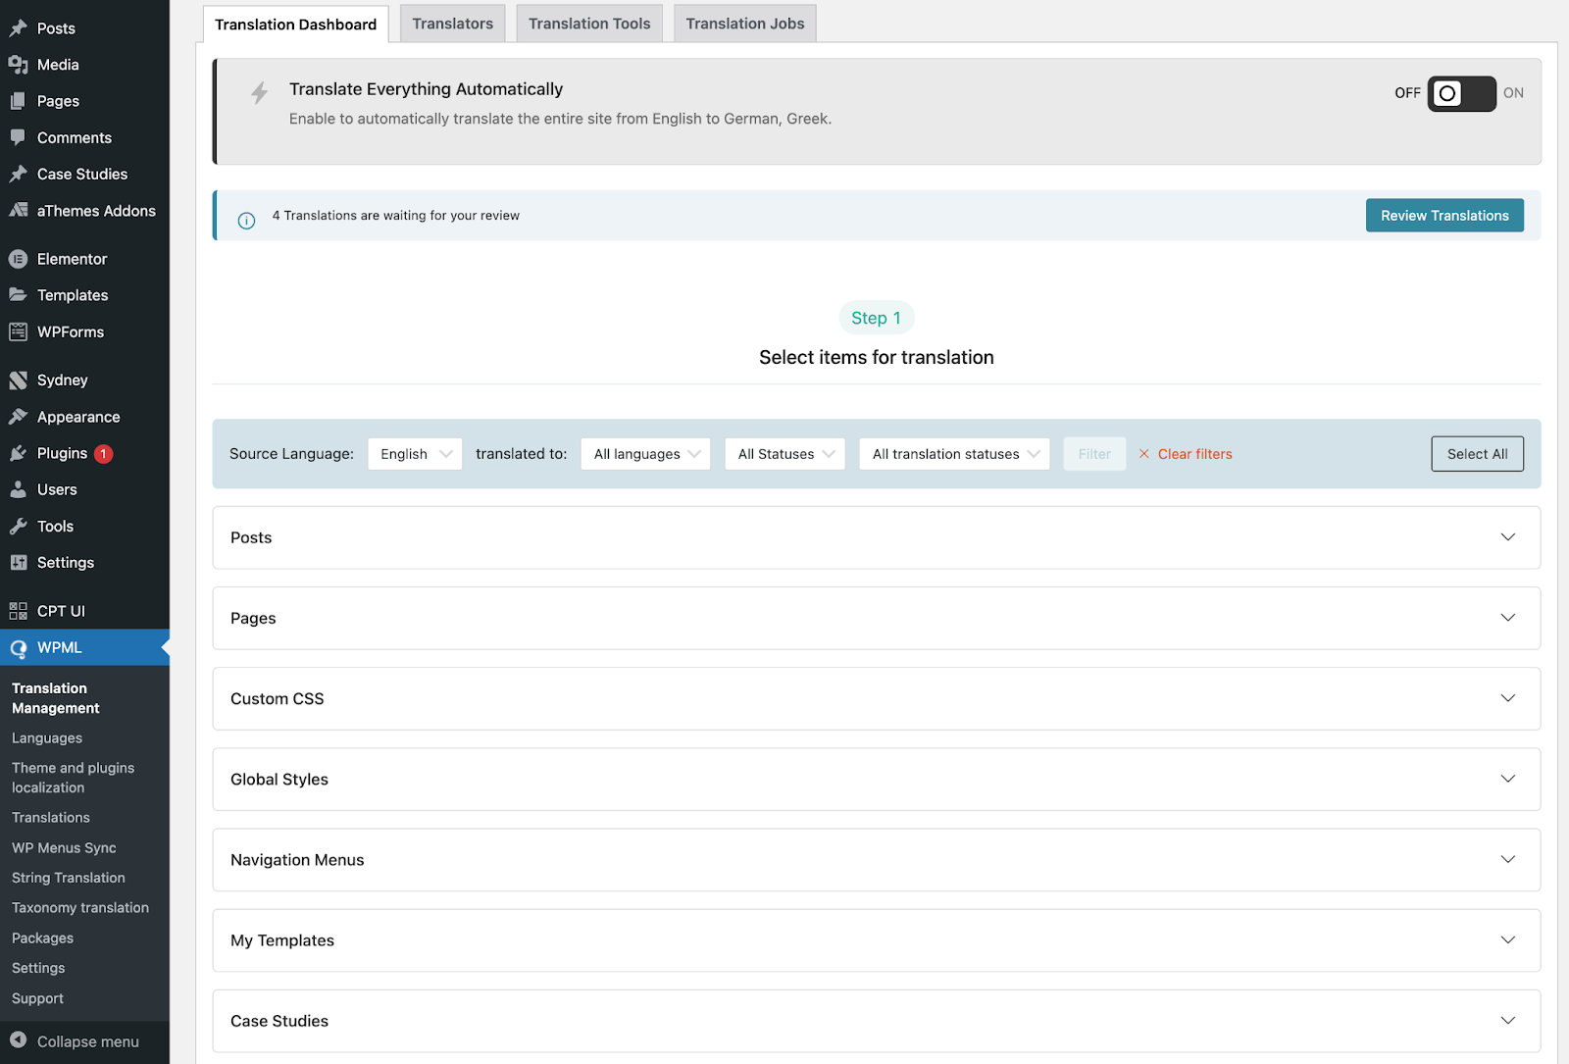This screenshot has width=1569, height=1064.
Task: Expand the My Templates section chevron
Action: click(1508, 939)
